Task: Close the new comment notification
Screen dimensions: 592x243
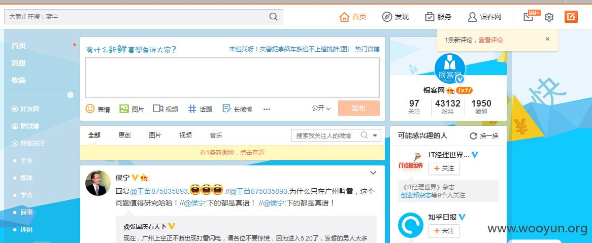Action: click(547, 39)
